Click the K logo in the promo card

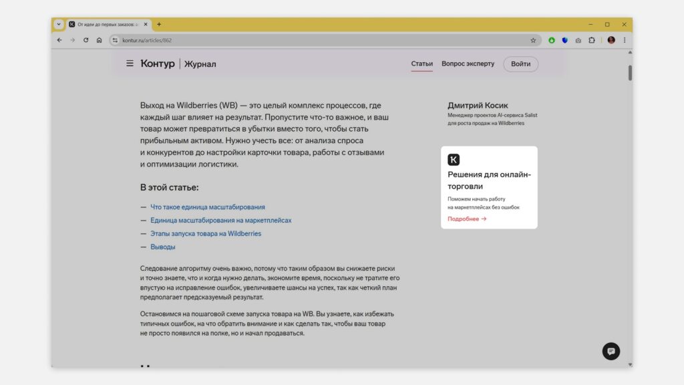(454, 159)
